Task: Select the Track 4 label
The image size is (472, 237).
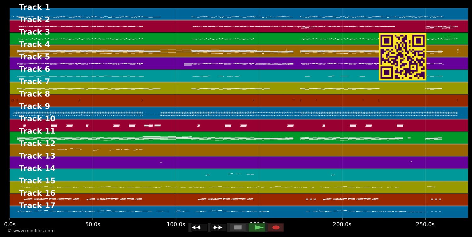Action: coord(34,45)
